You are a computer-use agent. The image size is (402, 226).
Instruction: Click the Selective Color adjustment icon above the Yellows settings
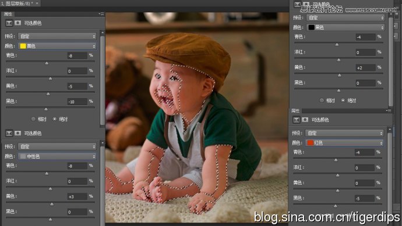click(x=9, y=23)
